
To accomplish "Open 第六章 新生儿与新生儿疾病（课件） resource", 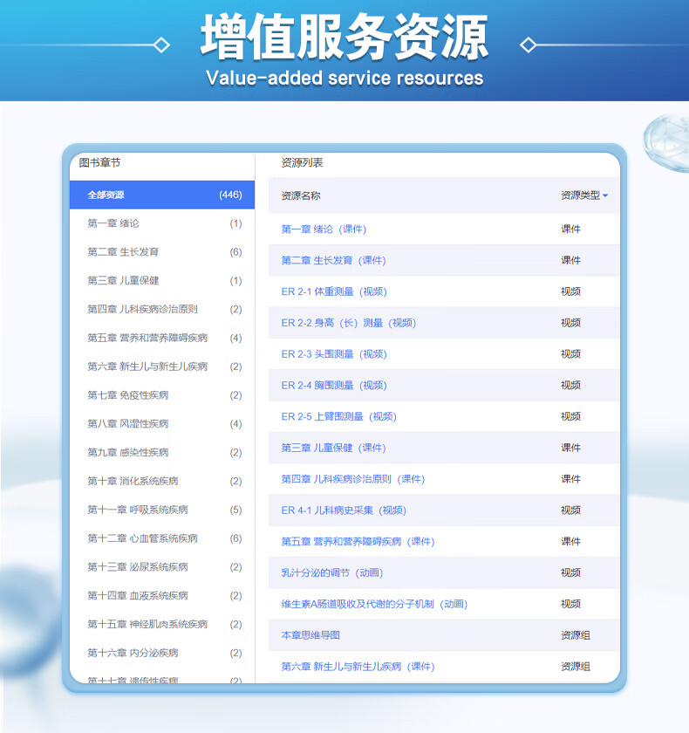I will [358, 667].
